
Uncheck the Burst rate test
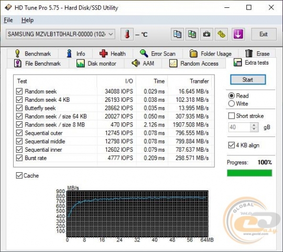click(x=19, y=158)
